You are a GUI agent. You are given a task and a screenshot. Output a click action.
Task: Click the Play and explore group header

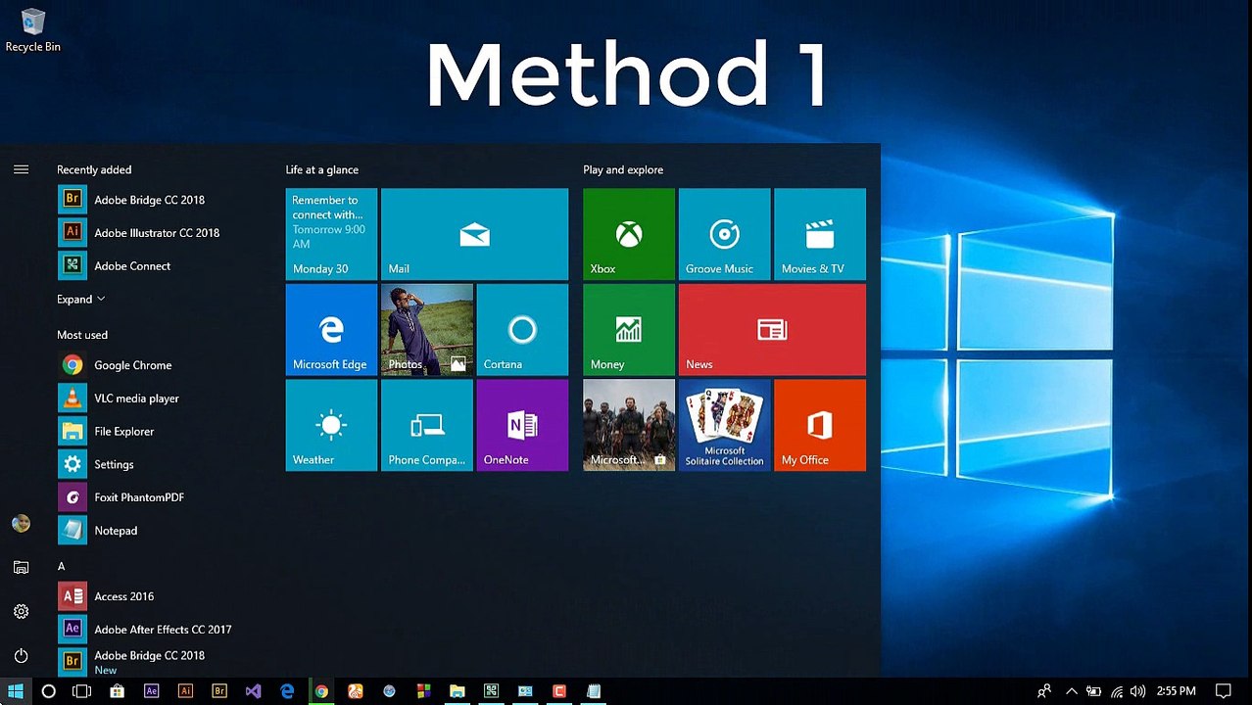(623, 169)
